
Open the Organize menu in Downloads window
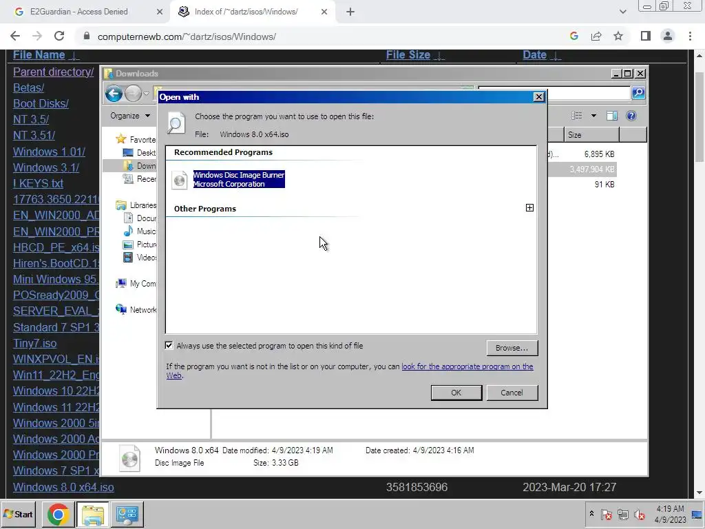[130, 116]
